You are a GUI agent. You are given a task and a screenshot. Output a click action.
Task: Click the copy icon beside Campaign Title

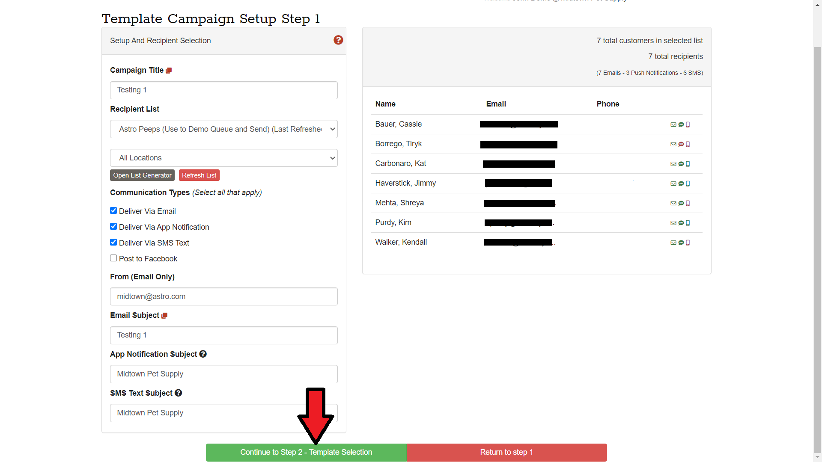click(169, 71)
